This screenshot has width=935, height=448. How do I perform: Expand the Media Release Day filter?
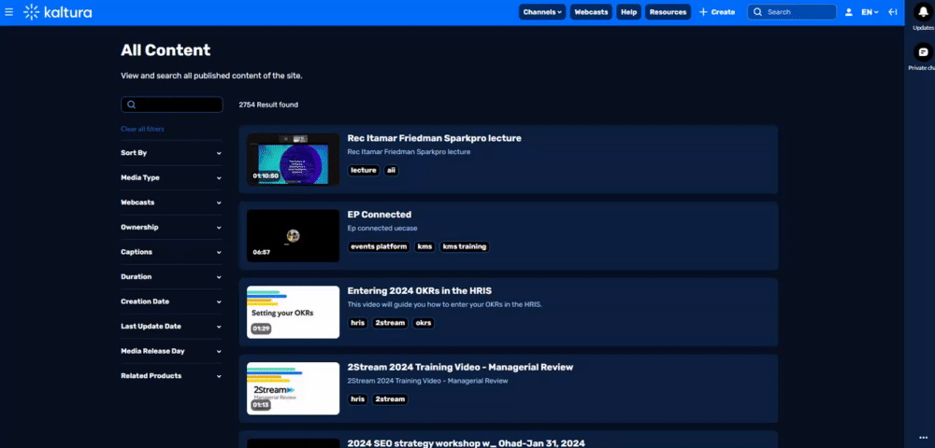[x=171, y=351]
